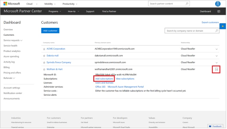Click Add subscriptions link
Image resolution: width=227 pixels, height=129 pixels.
tap(105, 79)
